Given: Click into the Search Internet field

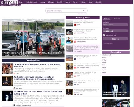Looking at the screenshot, I should click(x=65, y=11).
